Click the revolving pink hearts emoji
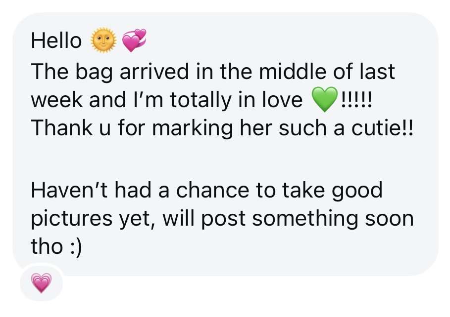Screen dimensions: 450x317 click(x=134, y=40)
